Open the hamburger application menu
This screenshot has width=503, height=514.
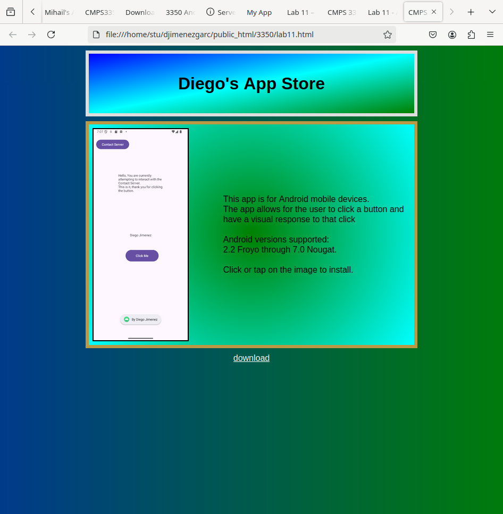click(490, 35)
